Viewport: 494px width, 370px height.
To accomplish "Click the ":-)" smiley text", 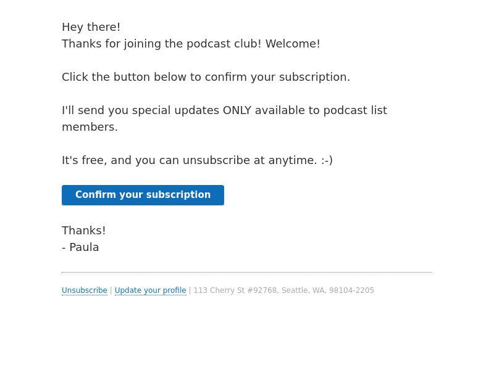I will [x=327, y=160].
